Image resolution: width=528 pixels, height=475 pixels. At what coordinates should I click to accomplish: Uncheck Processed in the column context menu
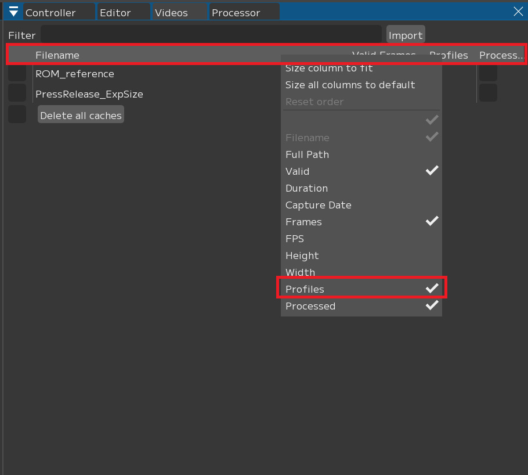coord(310,306)
